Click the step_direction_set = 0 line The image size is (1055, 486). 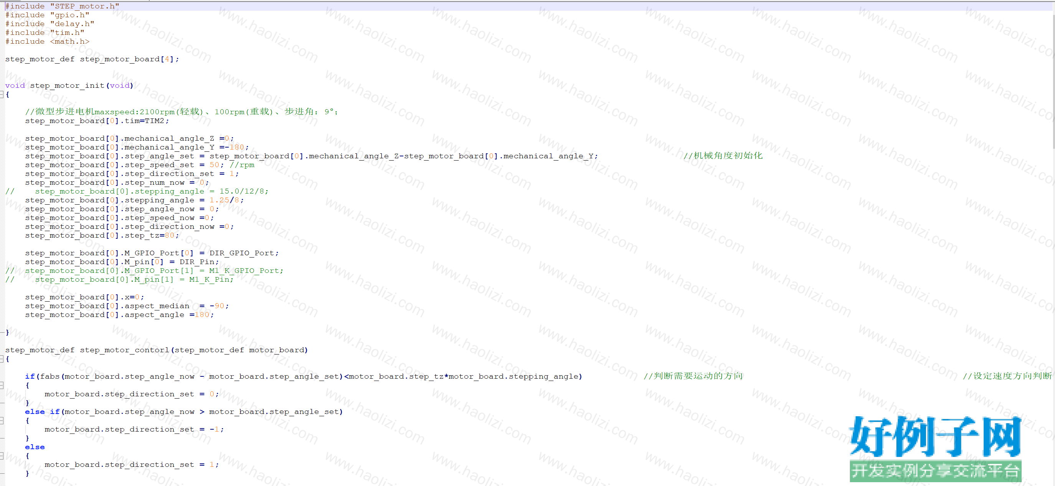pyautogui.click(x=132, y=394)
